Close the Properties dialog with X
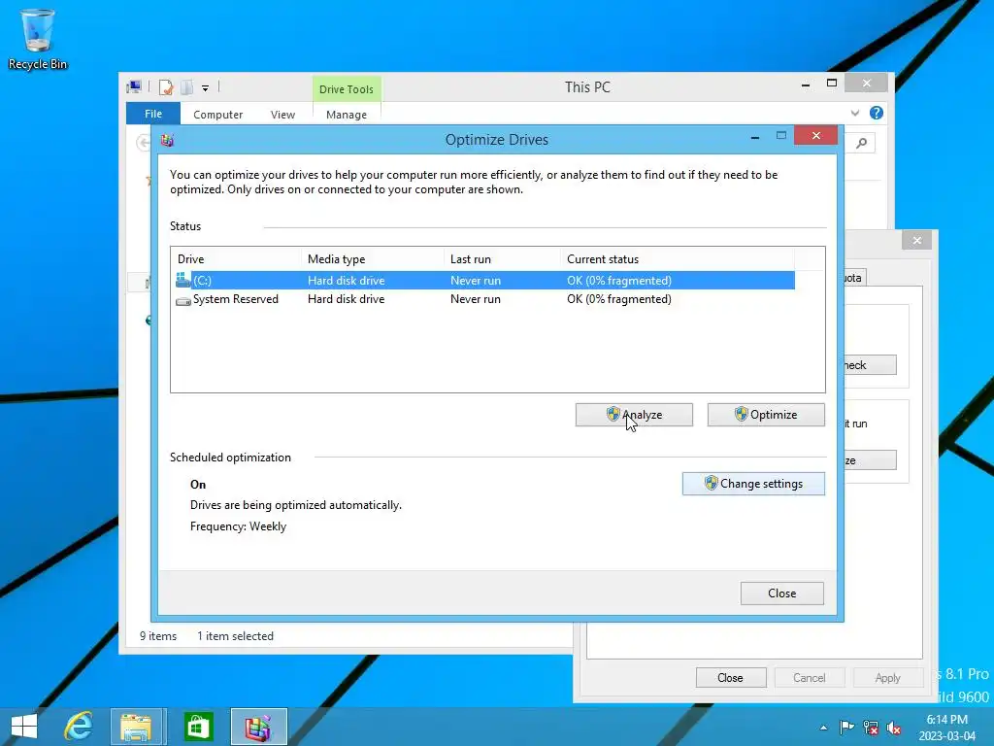 916,241
